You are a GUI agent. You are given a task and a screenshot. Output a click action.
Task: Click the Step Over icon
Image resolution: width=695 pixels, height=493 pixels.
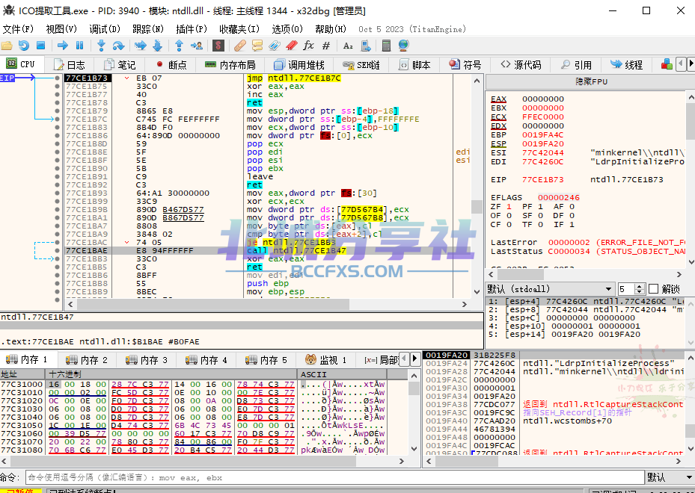[x=118, y=45]
